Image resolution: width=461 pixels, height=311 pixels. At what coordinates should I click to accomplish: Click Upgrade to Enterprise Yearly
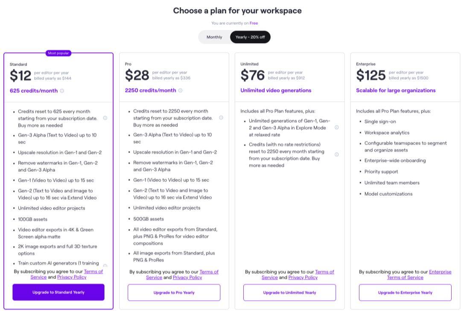point(405,293)
